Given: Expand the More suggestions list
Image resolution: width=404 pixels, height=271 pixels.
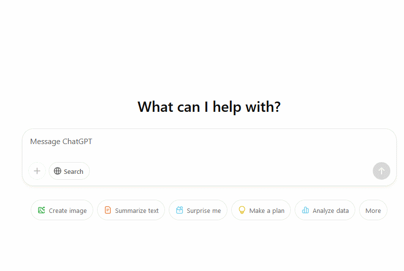Looking at the screenshot, I should tap(373, 210).
